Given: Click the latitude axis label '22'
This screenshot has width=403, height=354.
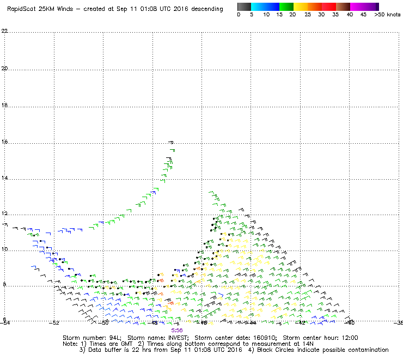Looking at the screenshot, I should (4, 31).
